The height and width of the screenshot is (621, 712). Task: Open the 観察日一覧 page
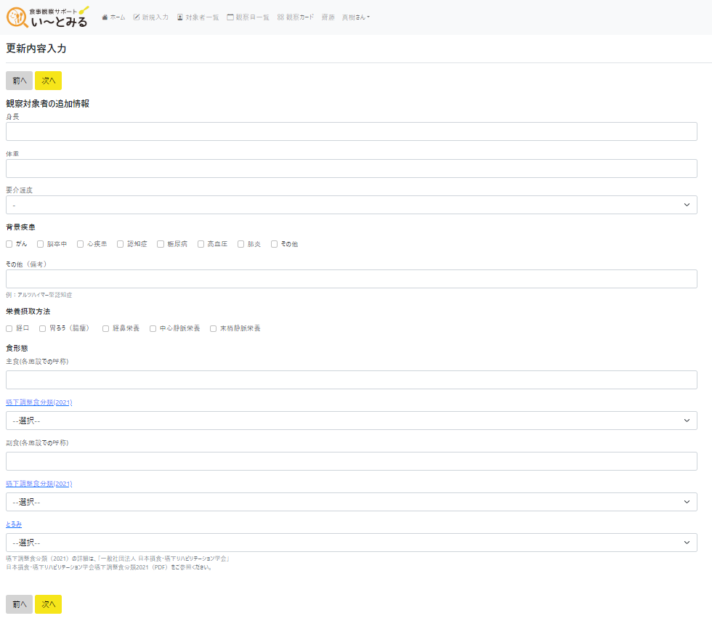click(x=248, y=17)
